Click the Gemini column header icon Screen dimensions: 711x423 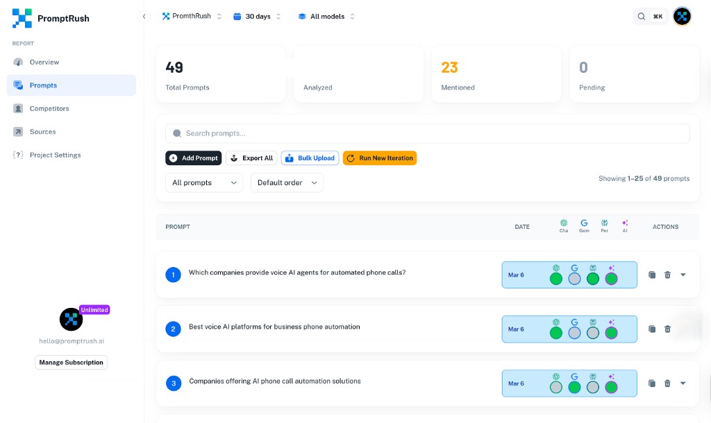tap(584, 223)
